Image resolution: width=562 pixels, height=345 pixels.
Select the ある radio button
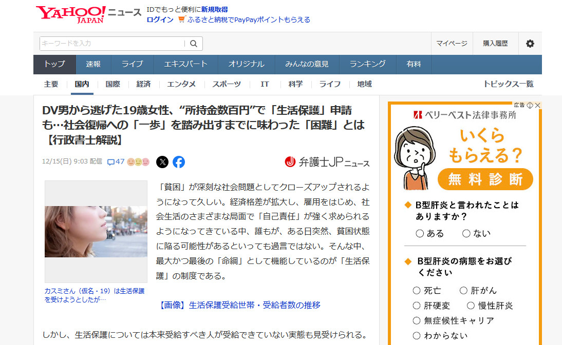click(x=420, y=234)
